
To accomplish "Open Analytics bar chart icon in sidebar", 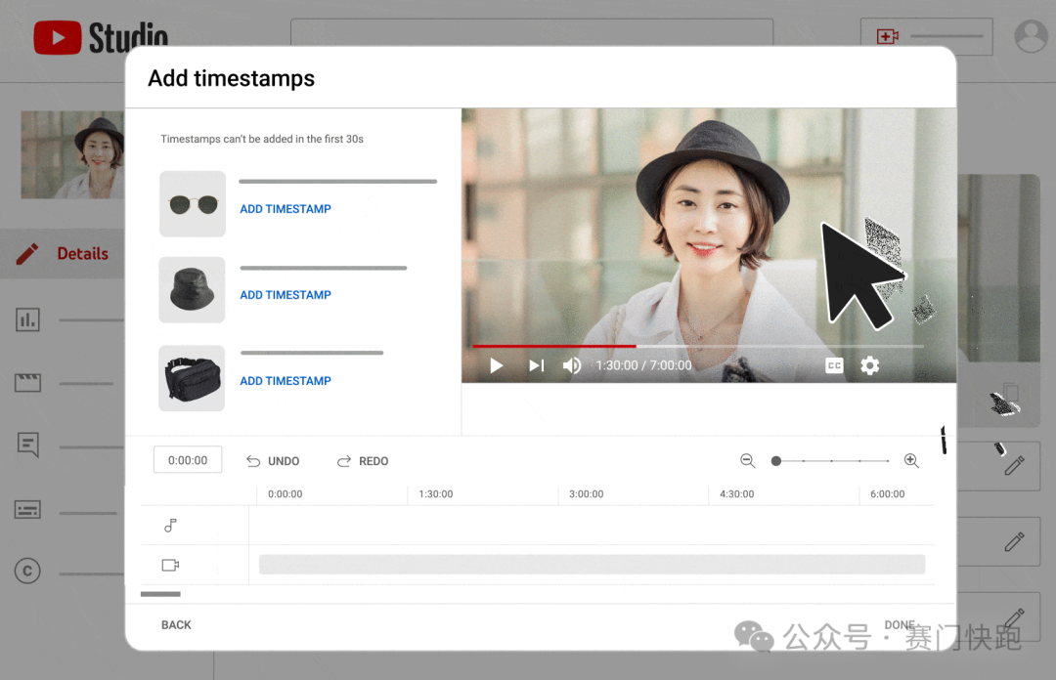I will coord(27,319).
